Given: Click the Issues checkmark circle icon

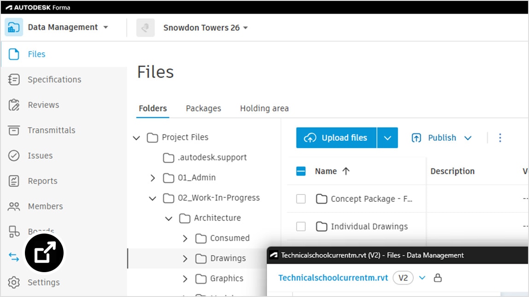Looking at the screenshot, I should coord(14,155).
